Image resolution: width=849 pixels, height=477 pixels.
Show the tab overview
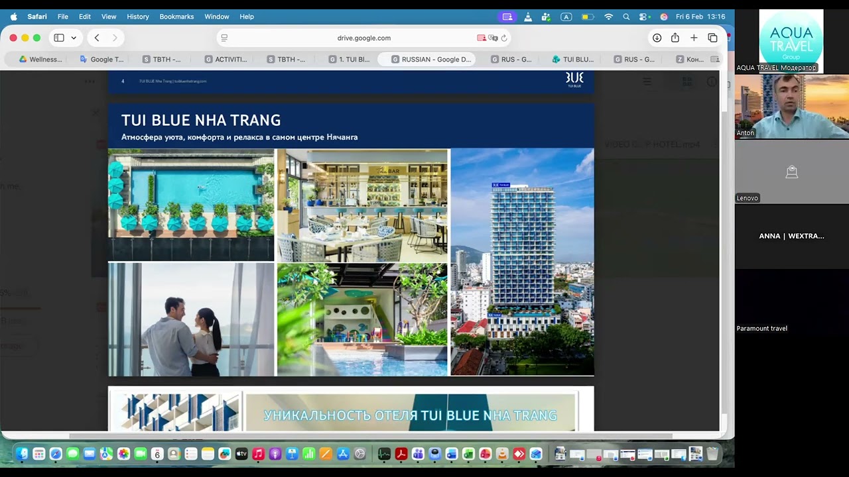click(x=712, y=38)
